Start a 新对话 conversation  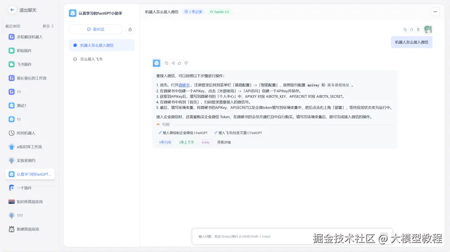(x=95, y=29)
